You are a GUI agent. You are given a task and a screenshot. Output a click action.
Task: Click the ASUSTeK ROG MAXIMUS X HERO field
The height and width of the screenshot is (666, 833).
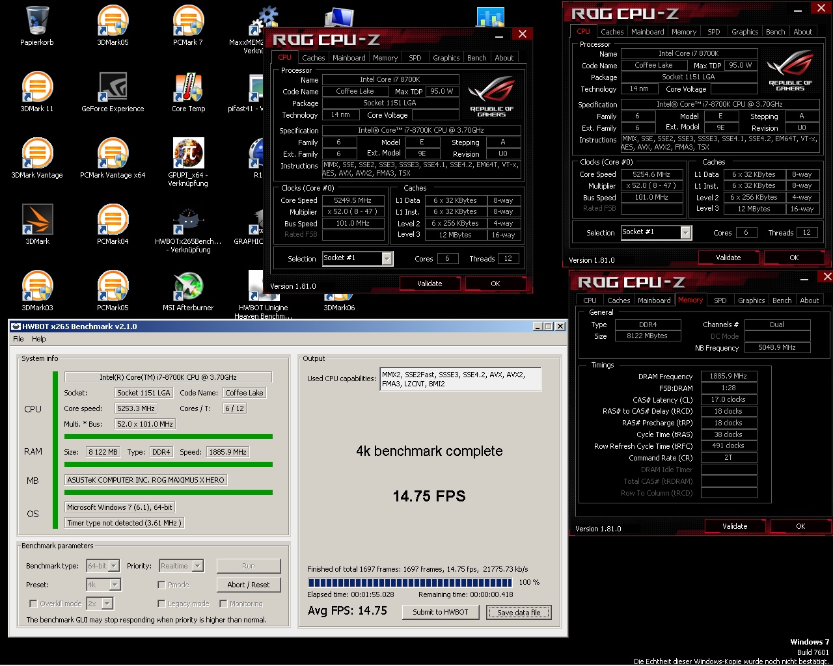tap(146, 480)
